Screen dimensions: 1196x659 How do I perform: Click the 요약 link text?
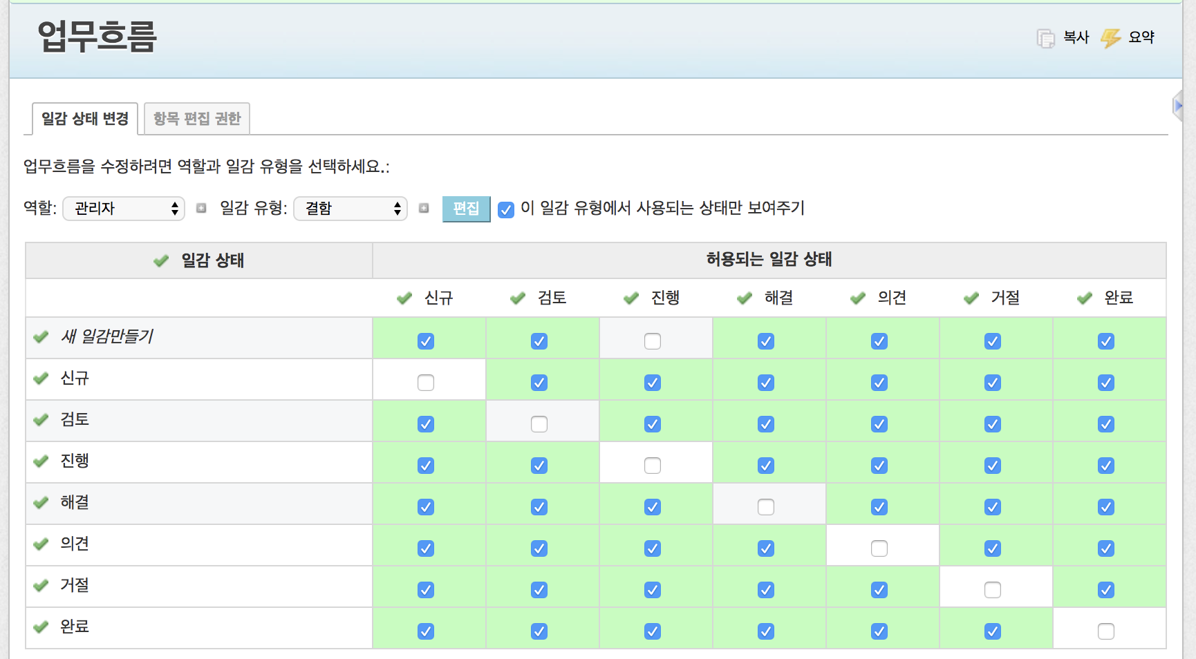pos(1141,37)
